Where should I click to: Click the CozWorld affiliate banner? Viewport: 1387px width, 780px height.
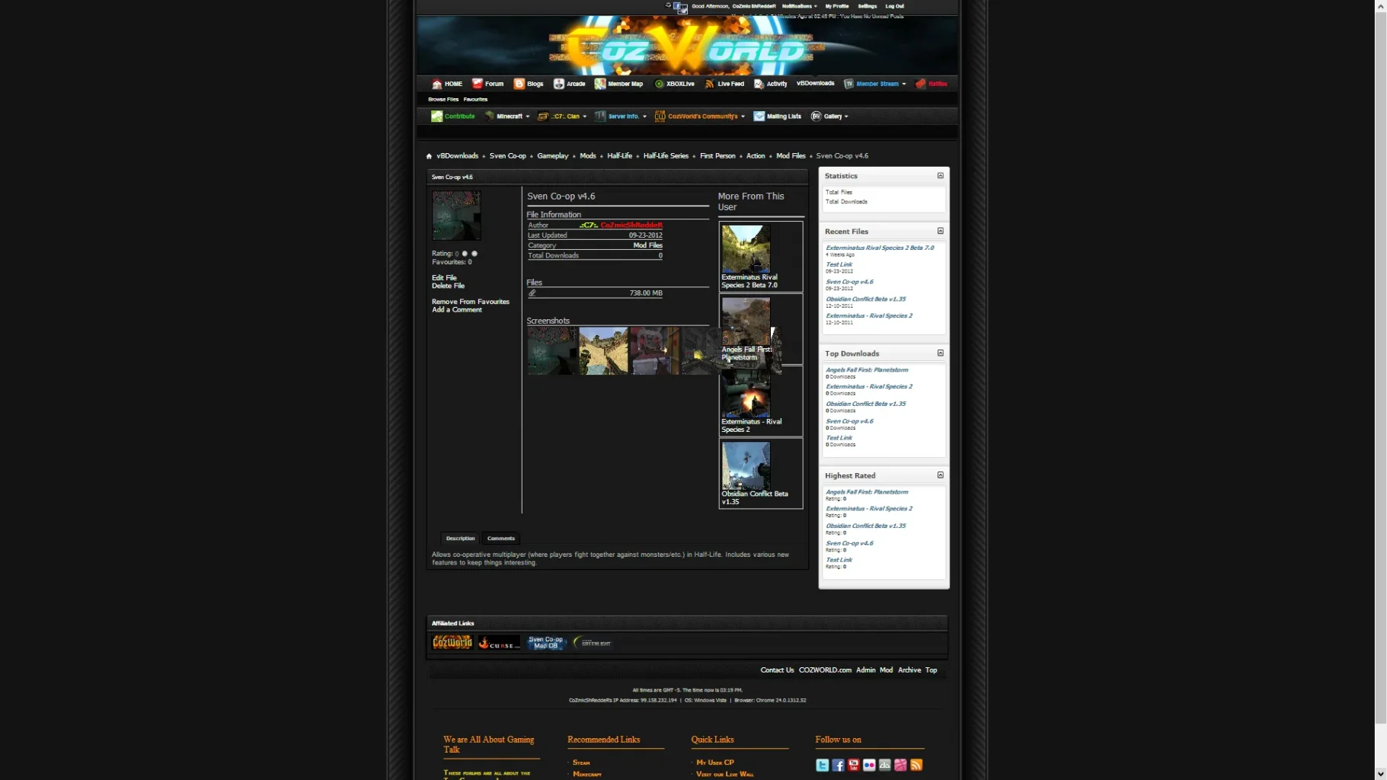pyautogui.click(x=452, y=643)
